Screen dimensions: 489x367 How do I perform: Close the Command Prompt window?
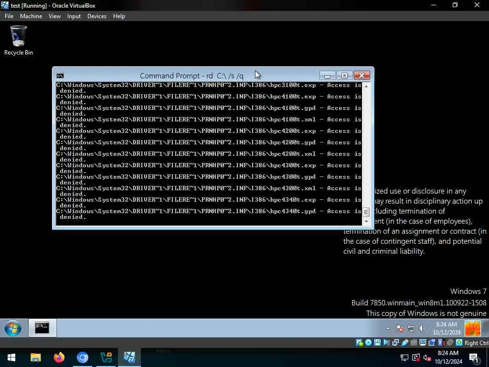click(362, 76)
